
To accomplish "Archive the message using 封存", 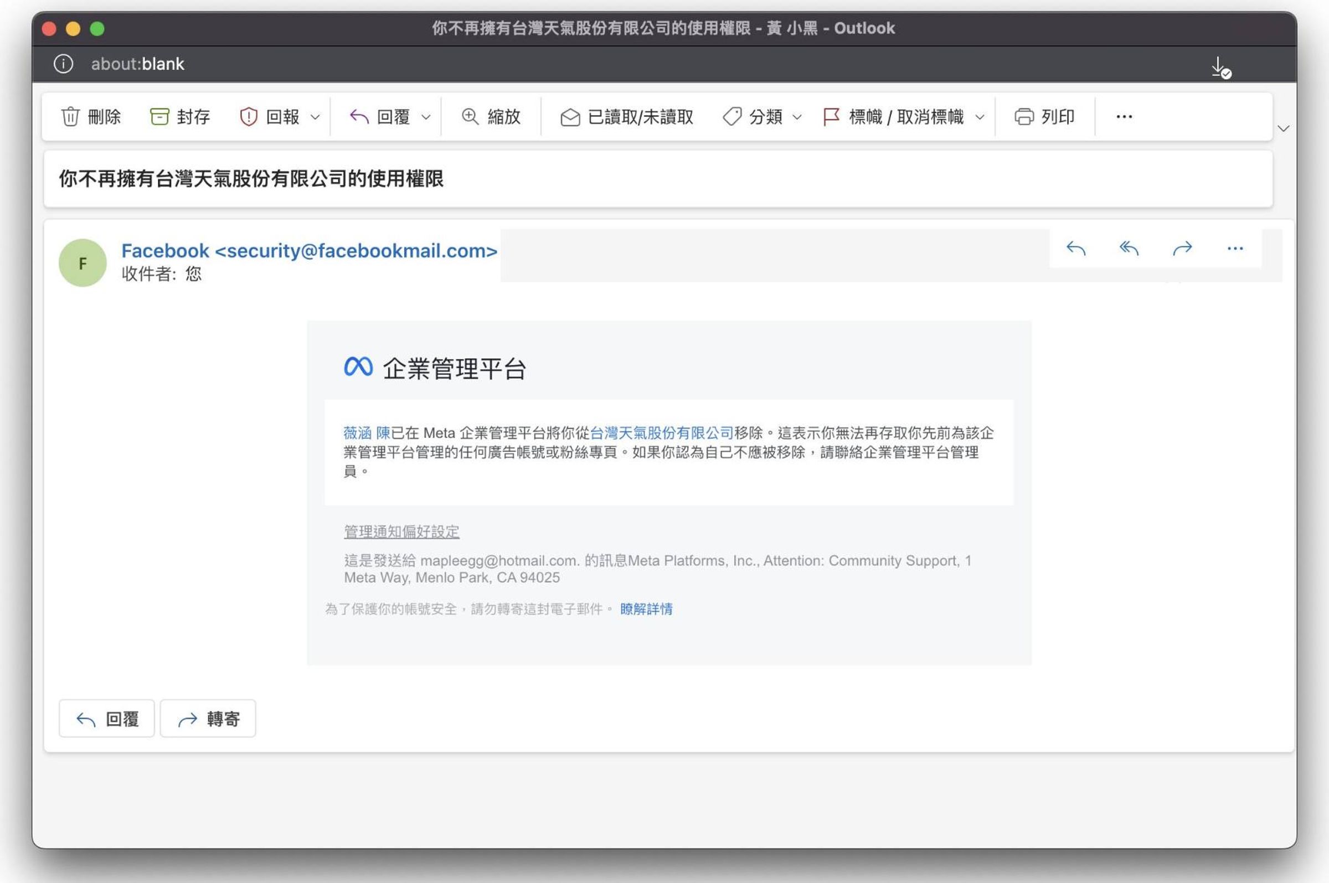I will 180,117.
